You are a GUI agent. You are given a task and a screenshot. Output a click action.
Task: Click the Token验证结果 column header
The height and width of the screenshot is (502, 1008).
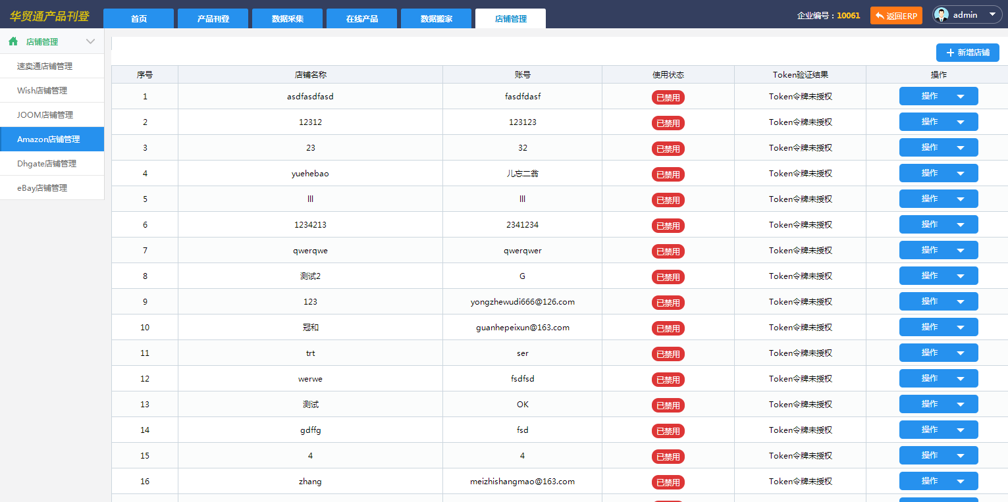click(x=800, y=74)
